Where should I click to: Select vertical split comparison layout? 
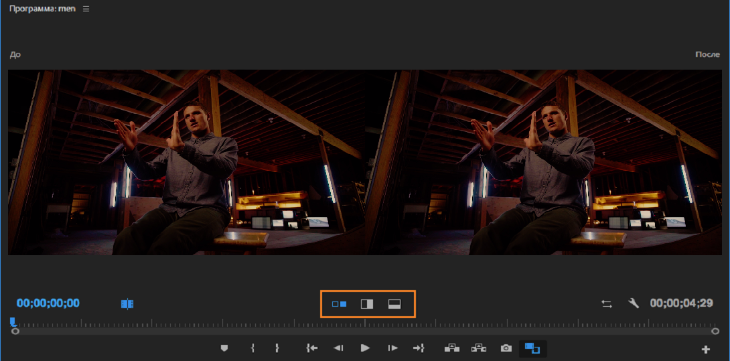click(x=367, y=304)
